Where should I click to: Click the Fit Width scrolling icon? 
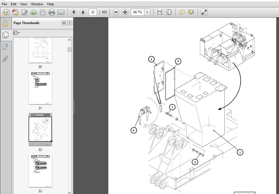(x=160, y=12)
